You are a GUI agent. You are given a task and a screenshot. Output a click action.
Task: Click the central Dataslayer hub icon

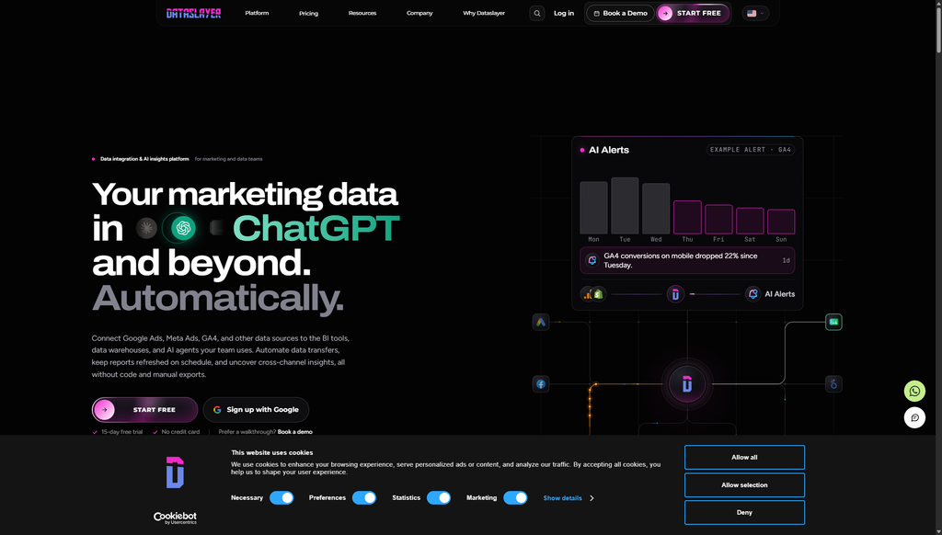[x=687, y=384]
